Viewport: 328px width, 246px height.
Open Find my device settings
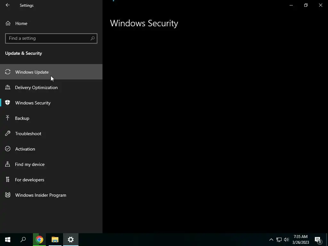(51, 164)
